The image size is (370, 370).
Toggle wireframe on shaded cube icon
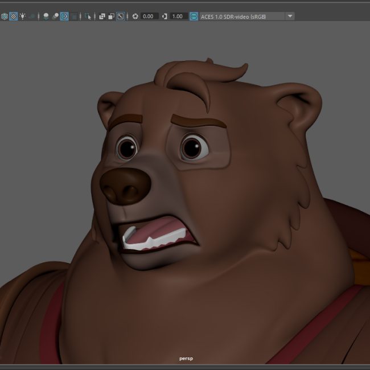coord(4,17)
